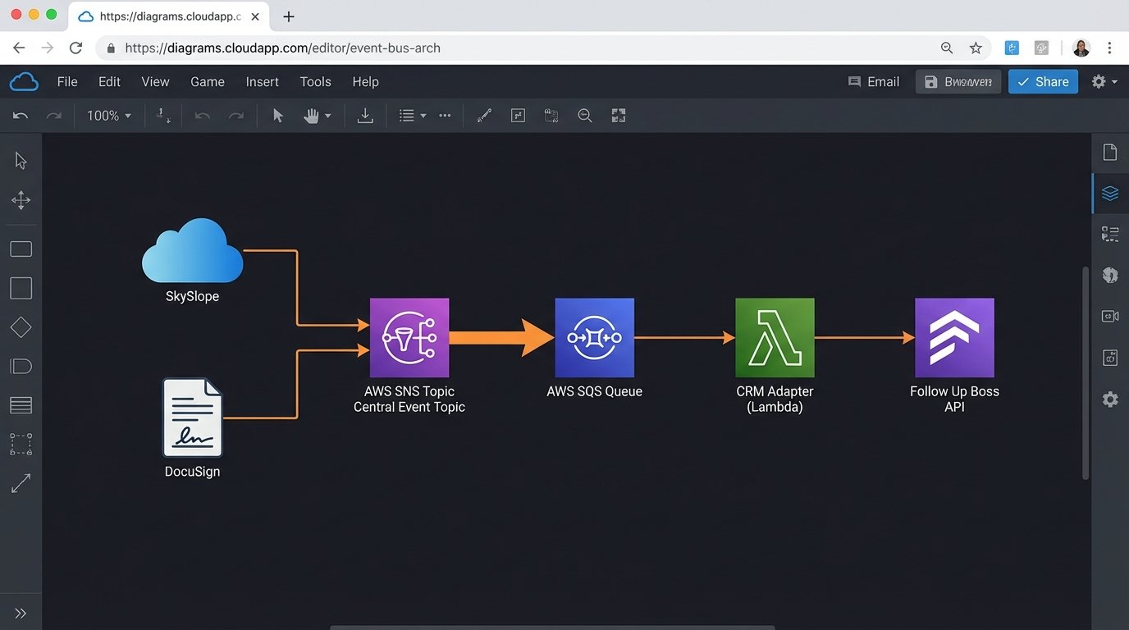Screen dimensions: 1129x630
Task: Click the zoom out magnifier in toolbar
Action: [x=585, y=116]
